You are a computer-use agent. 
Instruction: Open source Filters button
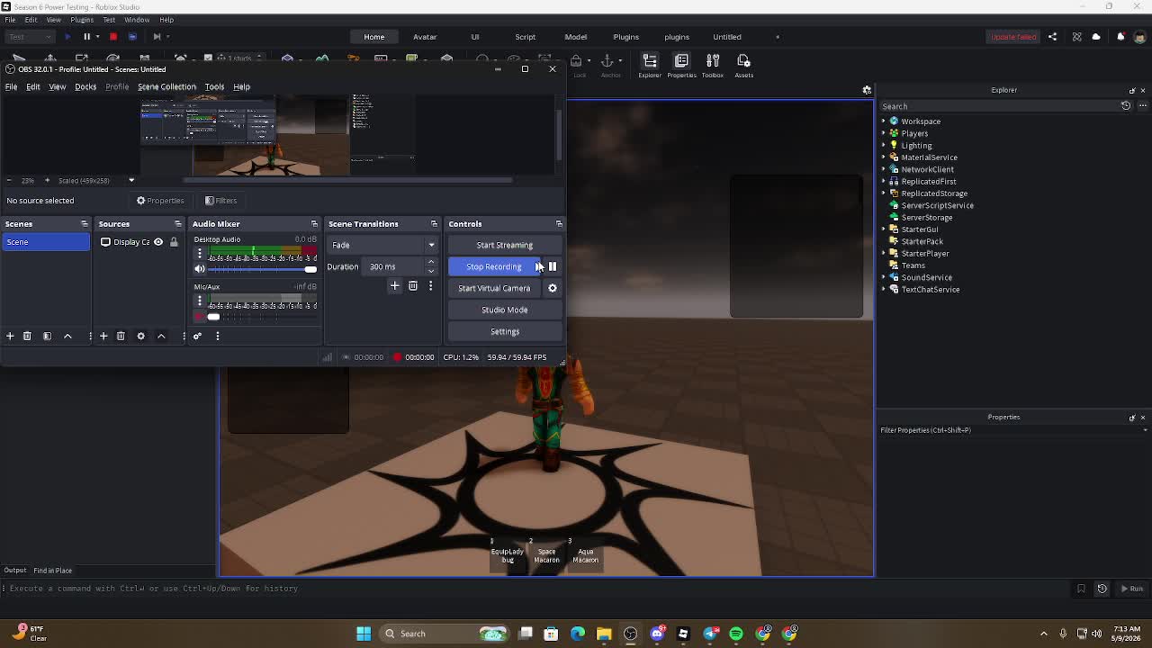click(221, 201)
